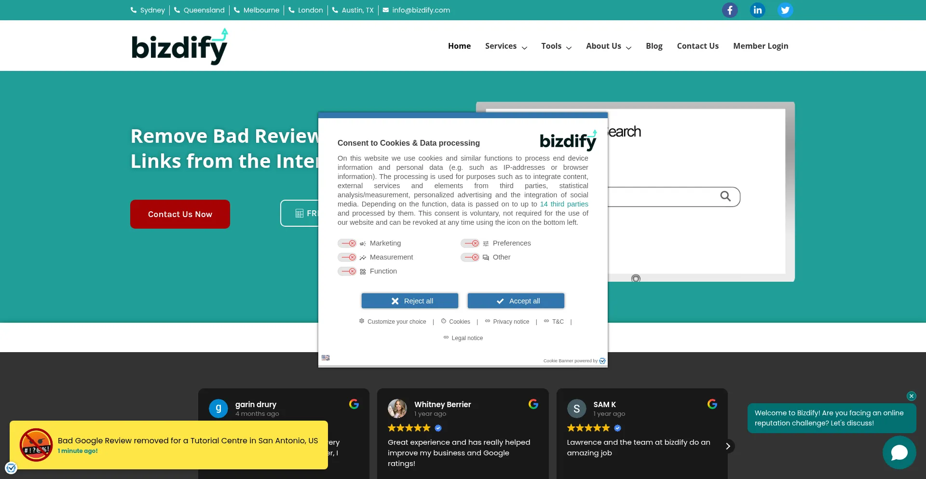
Task: Click the Function icon
Action: click(x=363, y=272)
